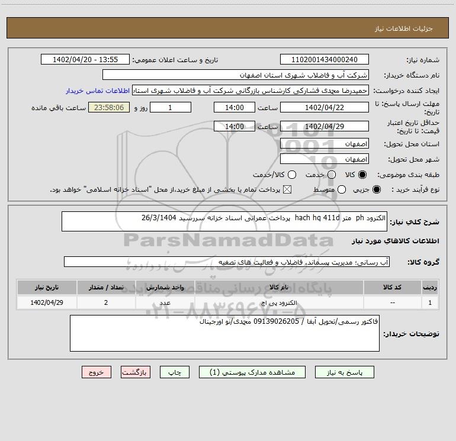Click the شهر محل تحویل field
Image resolution: width=456 pixels, height=441 pixels.
point(325,159)
